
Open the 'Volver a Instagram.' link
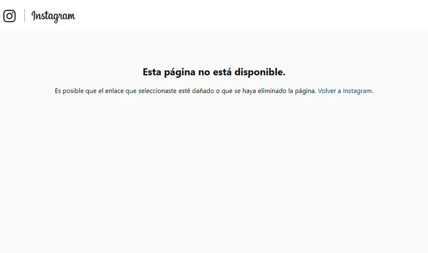pyautogui.click(x=345, y=91)
